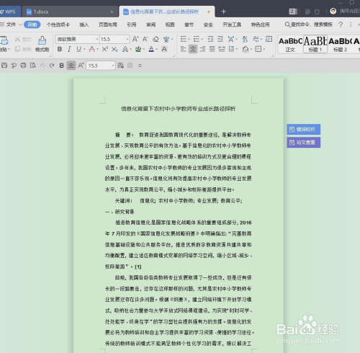Click the document title heading text

click(178, 109)
